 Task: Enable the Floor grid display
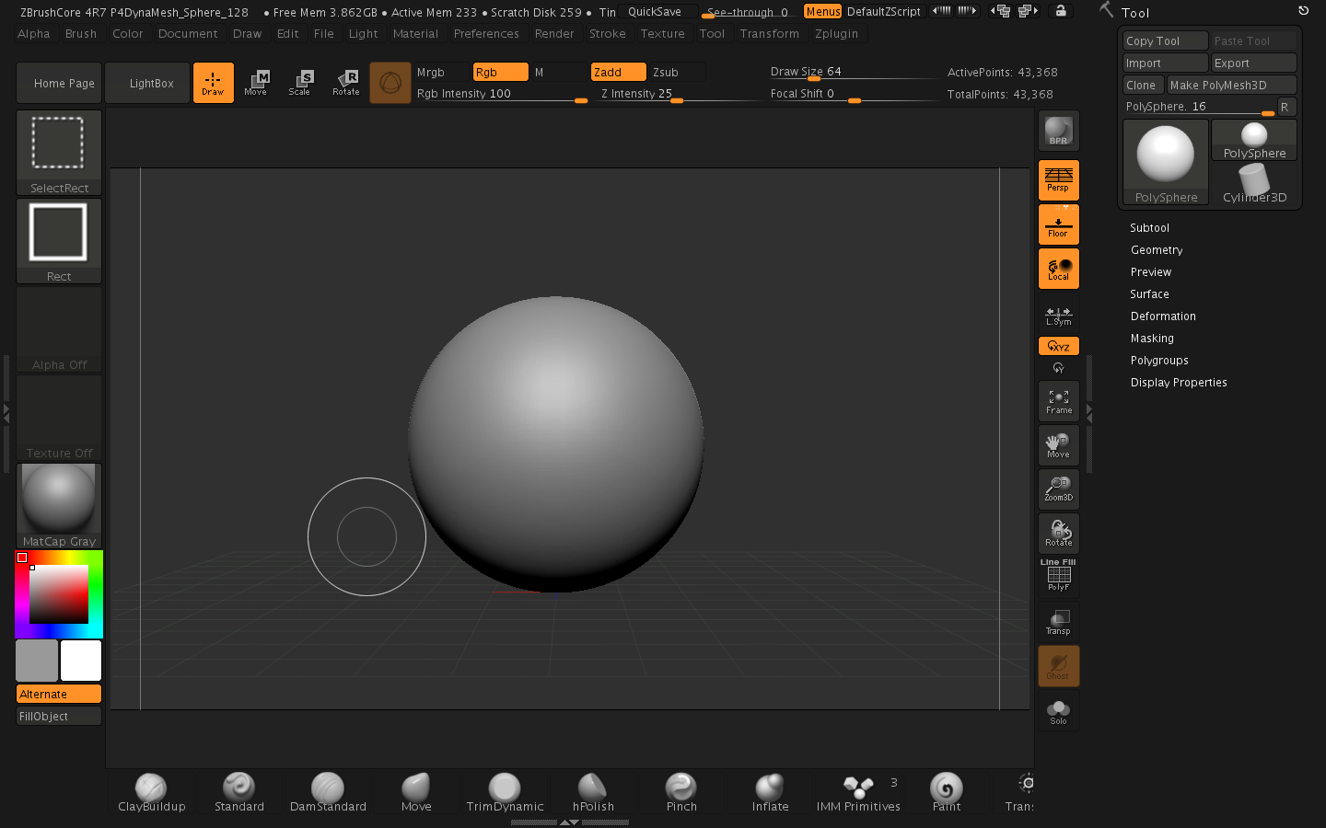[1058, 224]
